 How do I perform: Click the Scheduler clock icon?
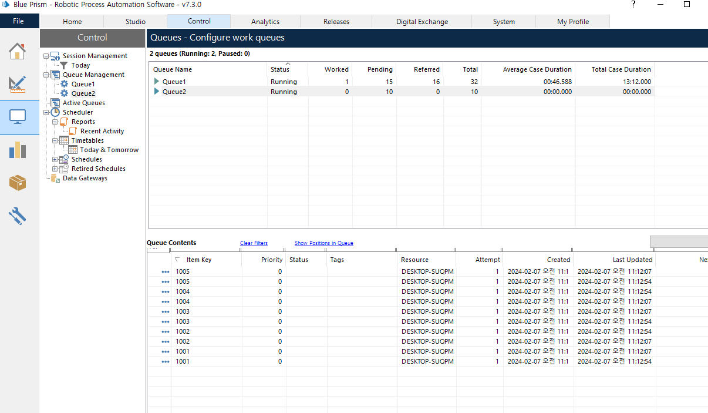(55, 112)
